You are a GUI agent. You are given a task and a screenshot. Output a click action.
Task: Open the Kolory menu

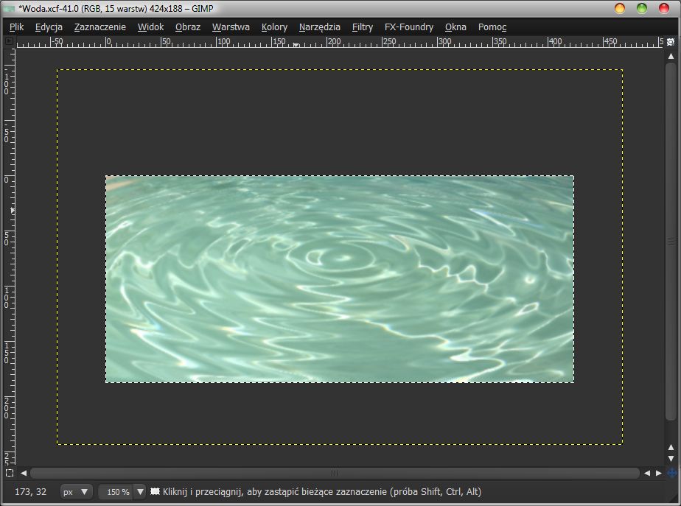pos(274,27)
